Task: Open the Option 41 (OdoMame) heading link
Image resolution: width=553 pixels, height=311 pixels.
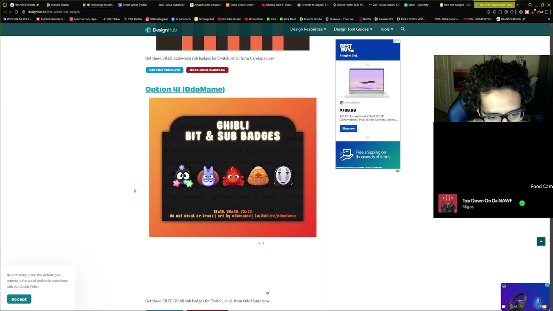Action: [185, 89]
